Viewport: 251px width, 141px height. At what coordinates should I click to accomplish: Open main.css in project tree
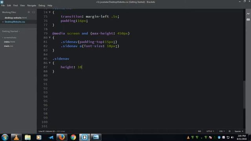click(9, 46)
